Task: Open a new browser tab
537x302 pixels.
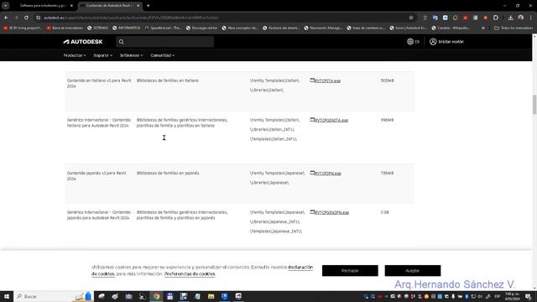Action: (x=148, y=6)
